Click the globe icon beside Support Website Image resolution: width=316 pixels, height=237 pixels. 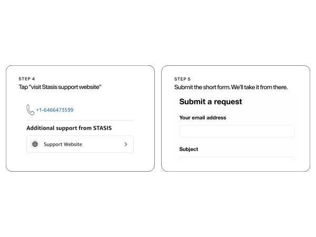(x=35, y=144)
